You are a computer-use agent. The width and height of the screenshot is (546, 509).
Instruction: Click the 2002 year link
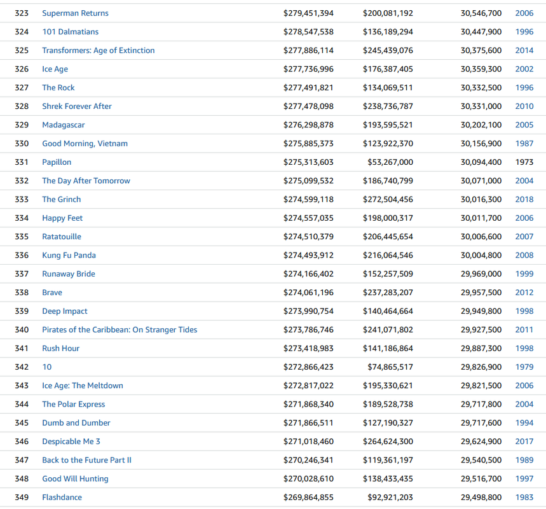(524, 69)
